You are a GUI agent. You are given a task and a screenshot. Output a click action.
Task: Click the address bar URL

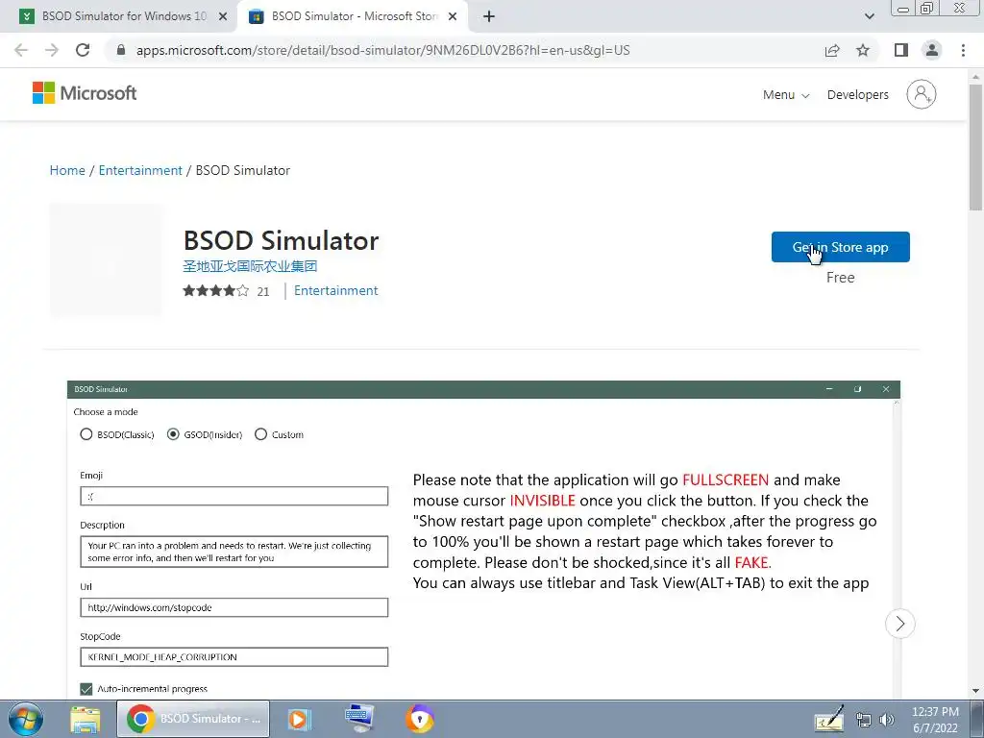coord(382,50)
